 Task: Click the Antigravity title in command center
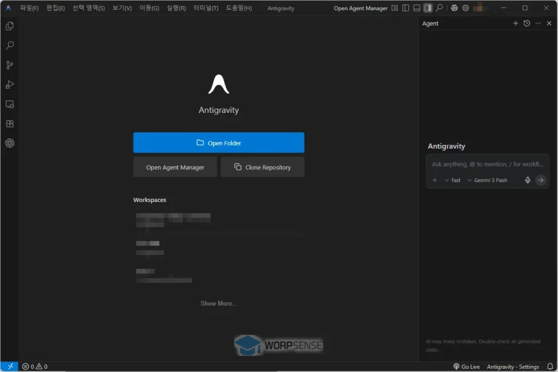pos(281,8)
